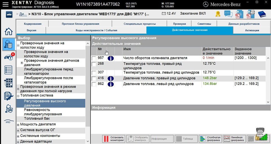Tick checkbox for value 957 engine speed
271x144 pixels.
tap(94, 58)
